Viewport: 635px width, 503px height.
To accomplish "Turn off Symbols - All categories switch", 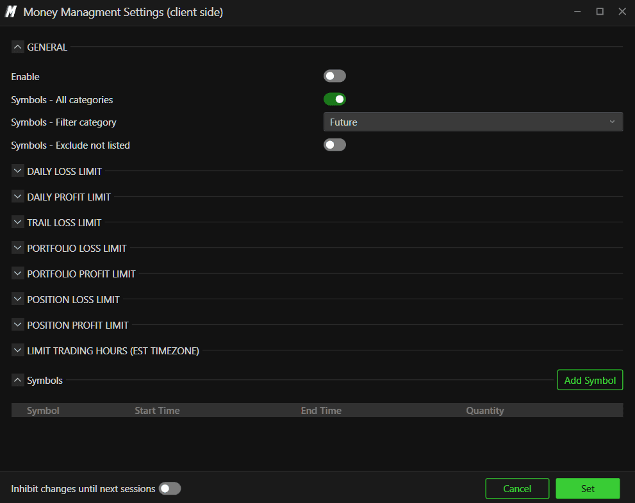I will 334,99.
